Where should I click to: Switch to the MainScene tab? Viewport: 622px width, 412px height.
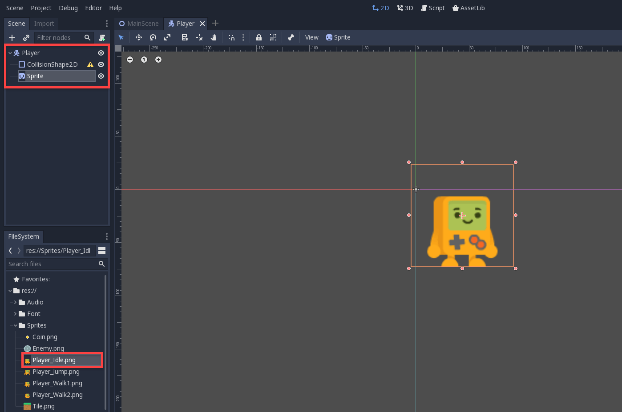click(139, 24)
